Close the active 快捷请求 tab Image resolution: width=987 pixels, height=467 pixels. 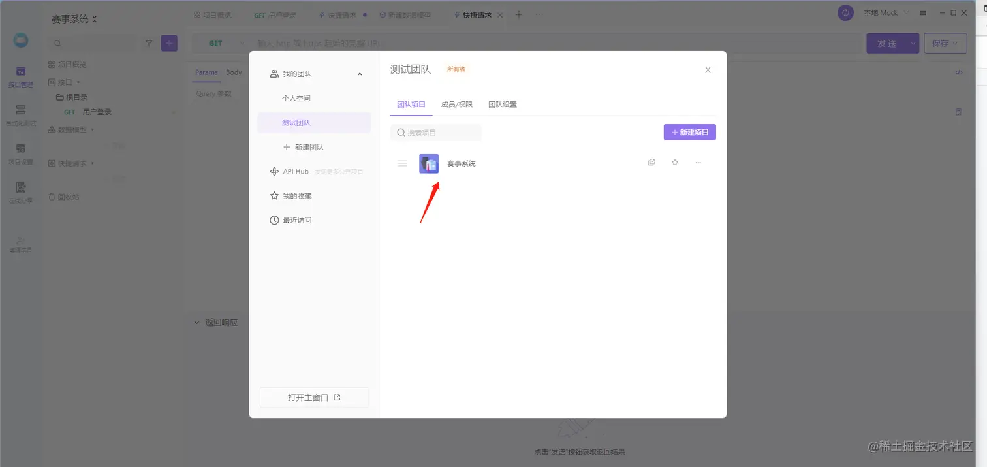(x=501, y=15)
